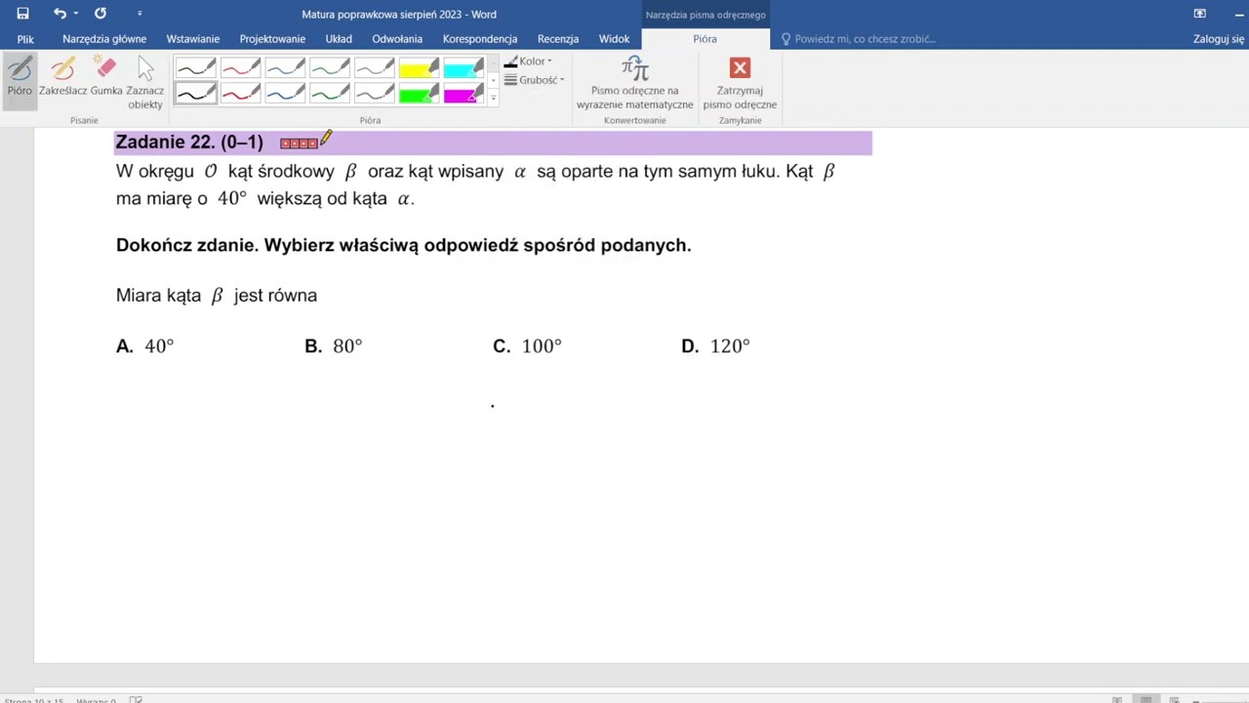Screen dimensions: 1249x703
Task: Open the Grubość thickness dropdown
Action: pyautogui.click(x=534, y=80)
